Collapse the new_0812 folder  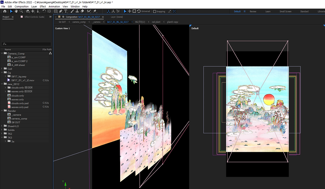click(x=2, y=84)
